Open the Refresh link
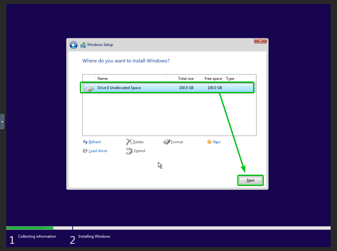This screenshot has width=337, height=251. (95, 142)
